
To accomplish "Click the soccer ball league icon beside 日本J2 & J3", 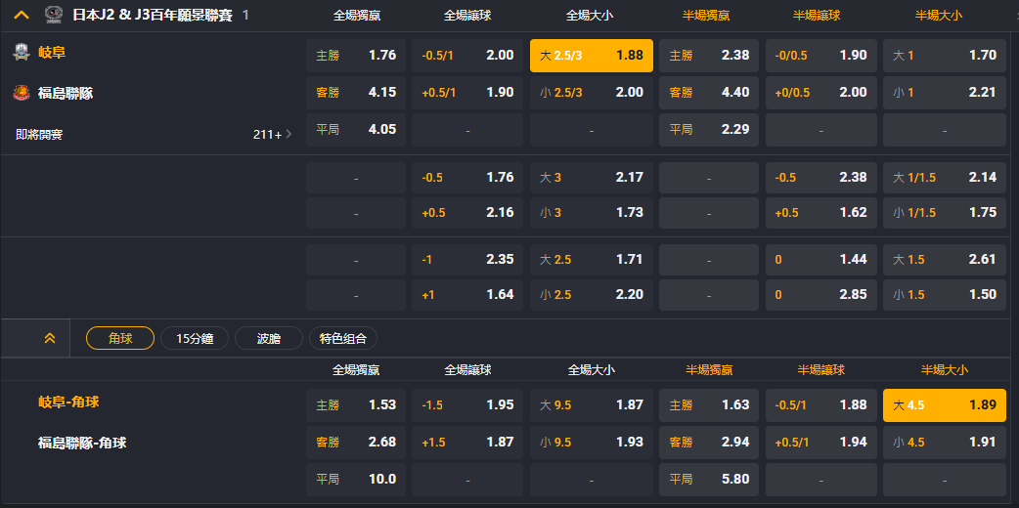I will (x=54, y=15).
